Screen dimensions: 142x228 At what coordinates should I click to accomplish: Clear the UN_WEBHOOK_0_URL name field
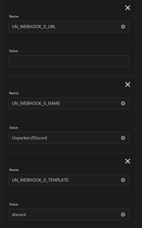[x=123, y=27]
